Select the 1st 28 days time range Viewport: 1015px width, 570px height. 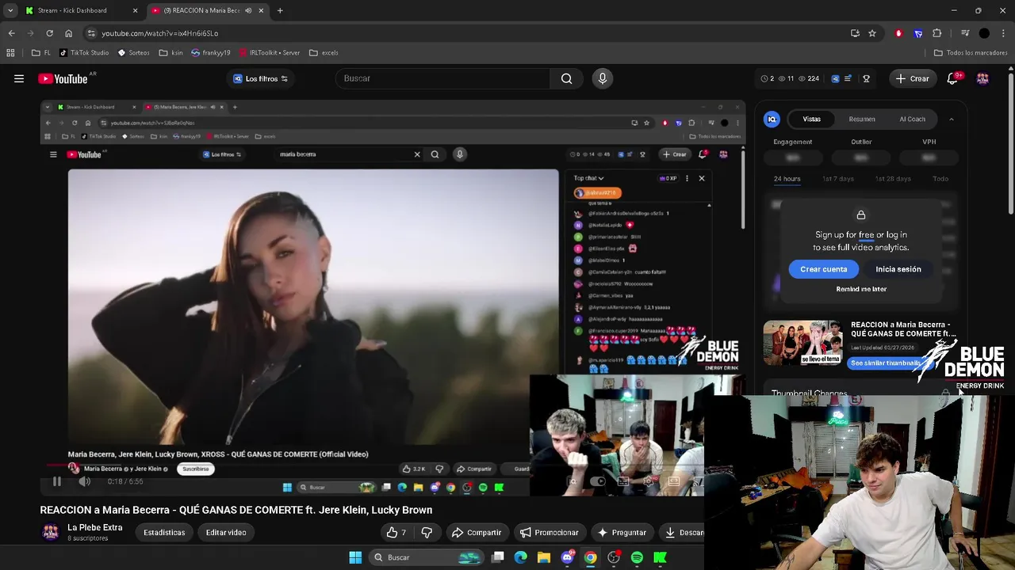893,178
